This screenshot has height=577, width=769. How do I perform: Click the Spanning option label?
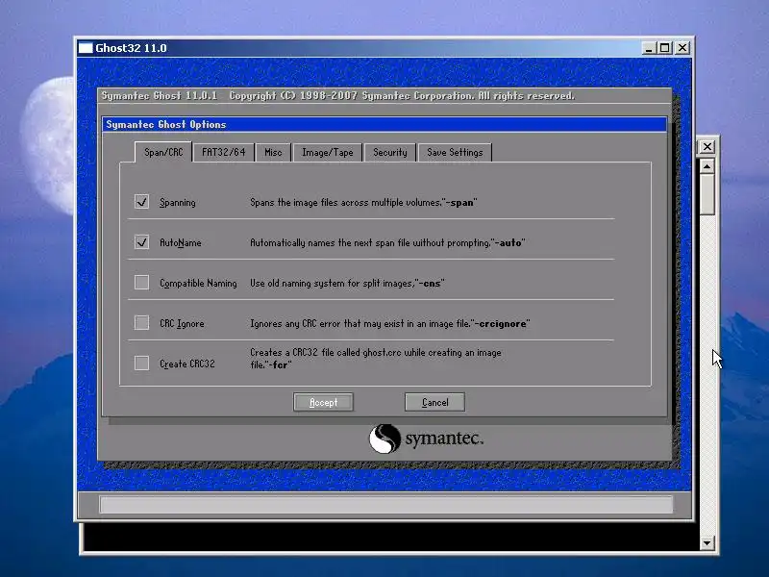[x=178, y=203]
